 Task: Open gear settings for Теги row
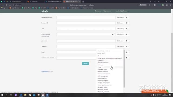click(127, 29)
